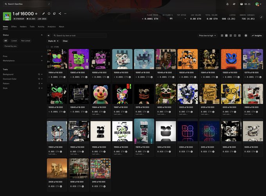Open the desert gold item 2409 thumbnail
This screenshot has width=266, height=196.
coord(57,168)
